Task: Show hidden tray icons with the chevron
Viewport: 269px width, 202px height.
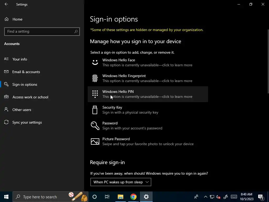Action: click(205, 197)
